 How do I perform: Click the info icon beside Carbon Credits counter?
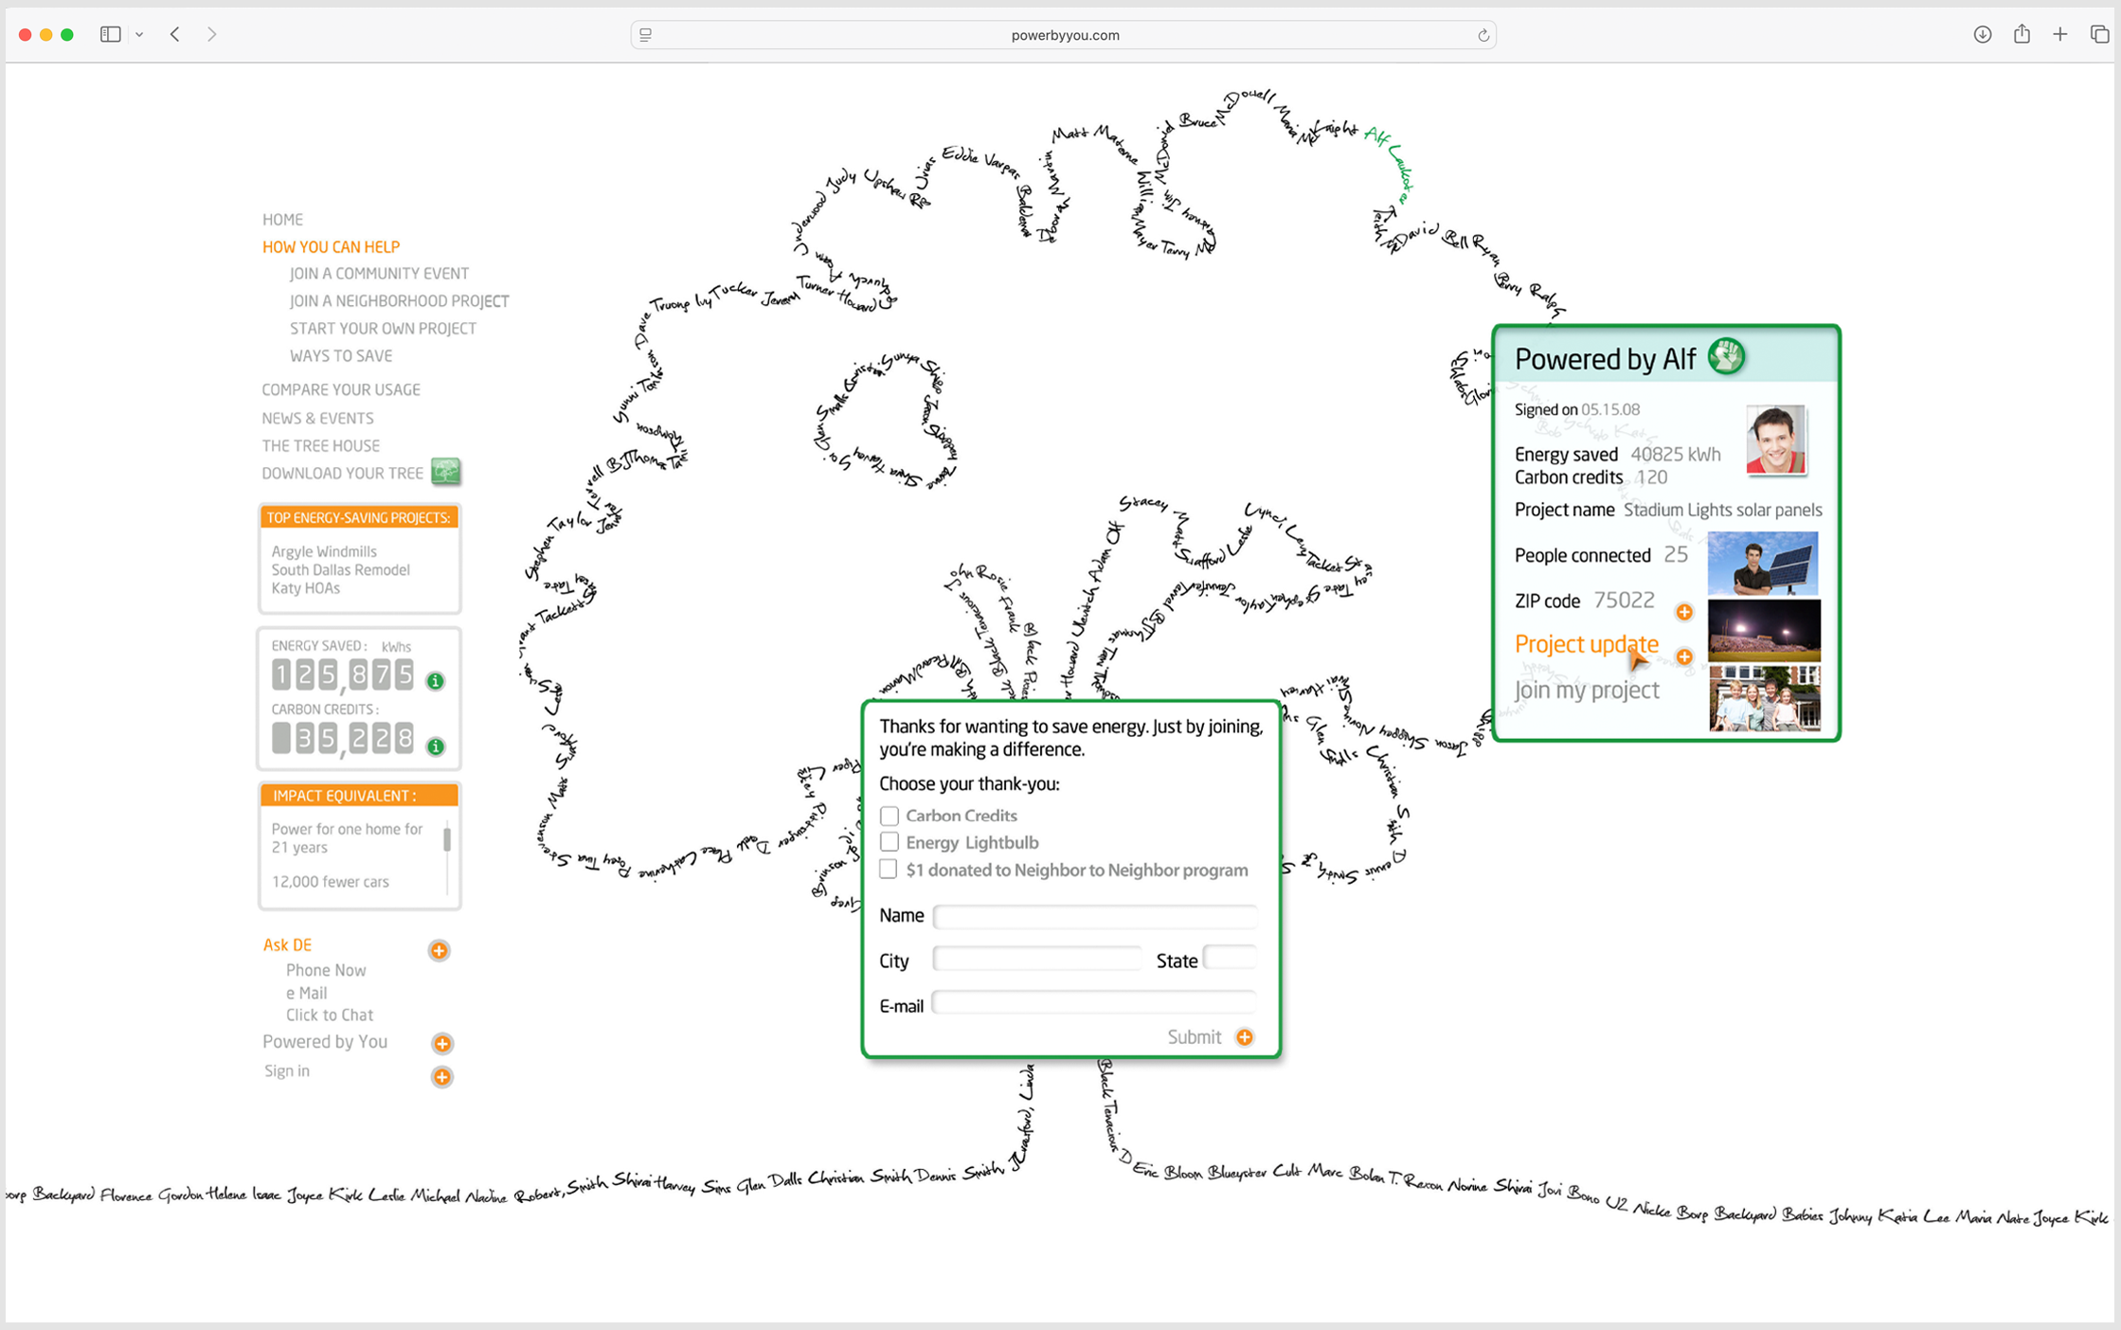click(436, 746)
